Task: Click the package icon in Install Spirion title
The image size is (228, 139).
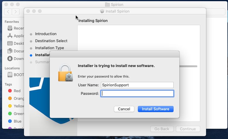Action: [x=102, y=11]
